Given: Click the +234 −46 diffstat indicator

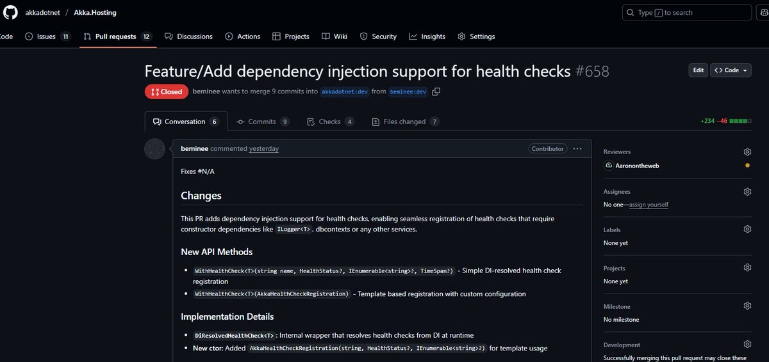Looking at the screenshot, I should coord(725,121).
